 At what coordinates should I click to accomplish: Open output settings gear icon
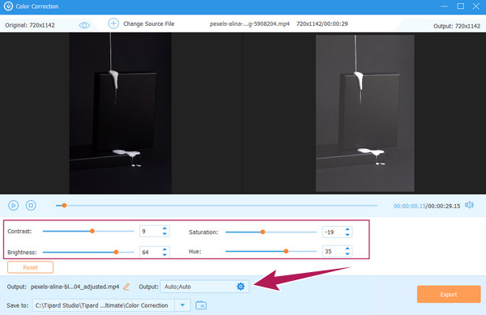point(241,287)
